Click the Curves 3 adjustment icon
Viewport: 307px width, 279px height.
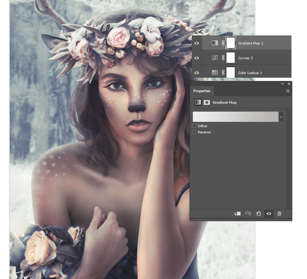tap(215, 58)
